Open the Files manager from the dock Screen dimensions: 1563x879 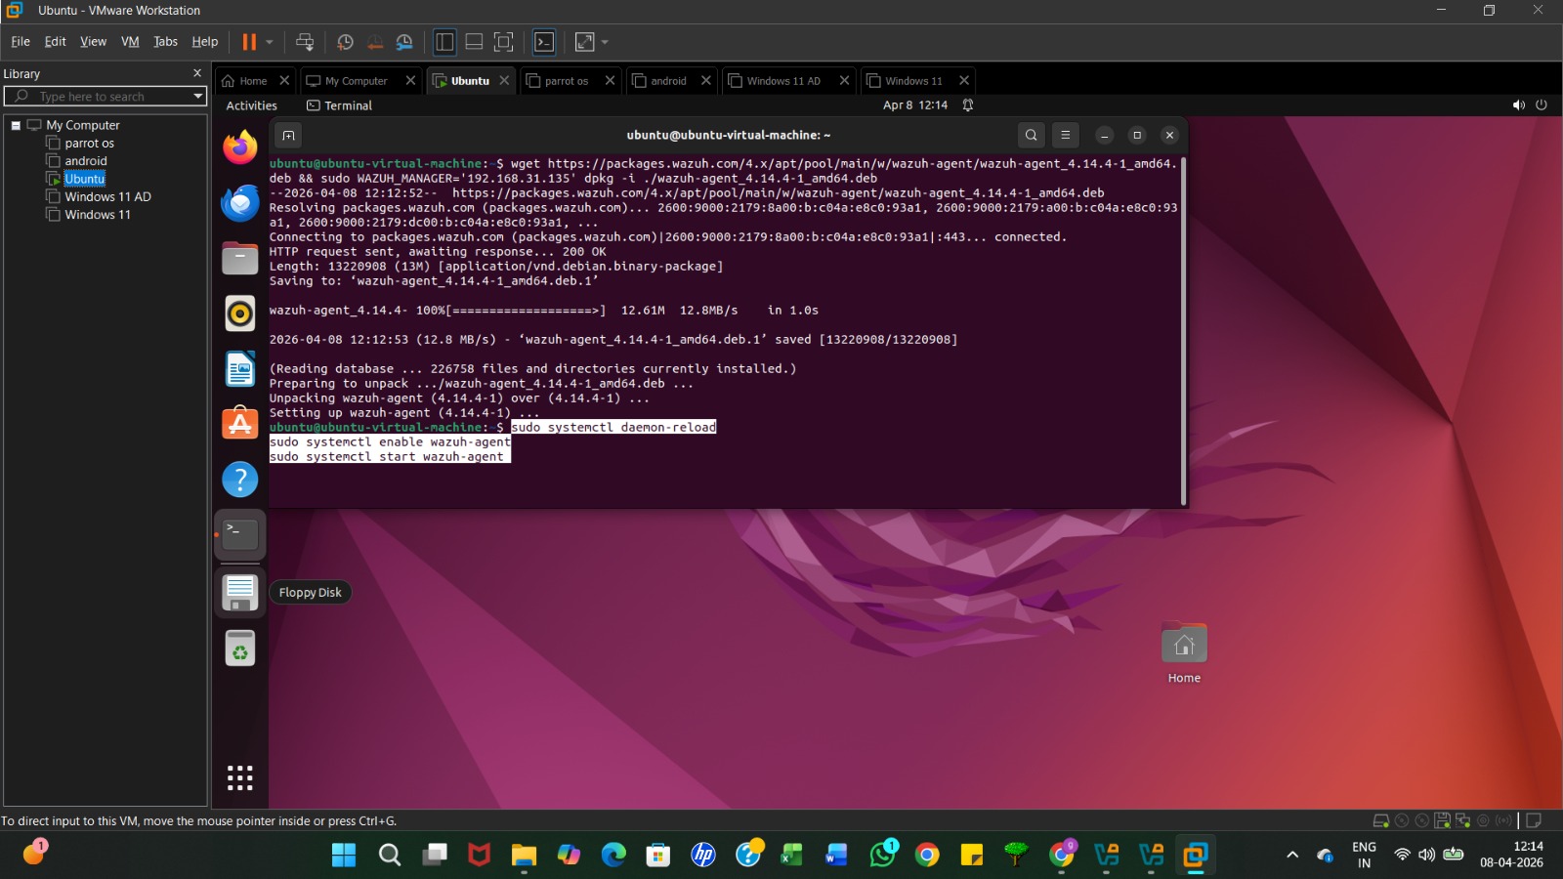point(240,259)
